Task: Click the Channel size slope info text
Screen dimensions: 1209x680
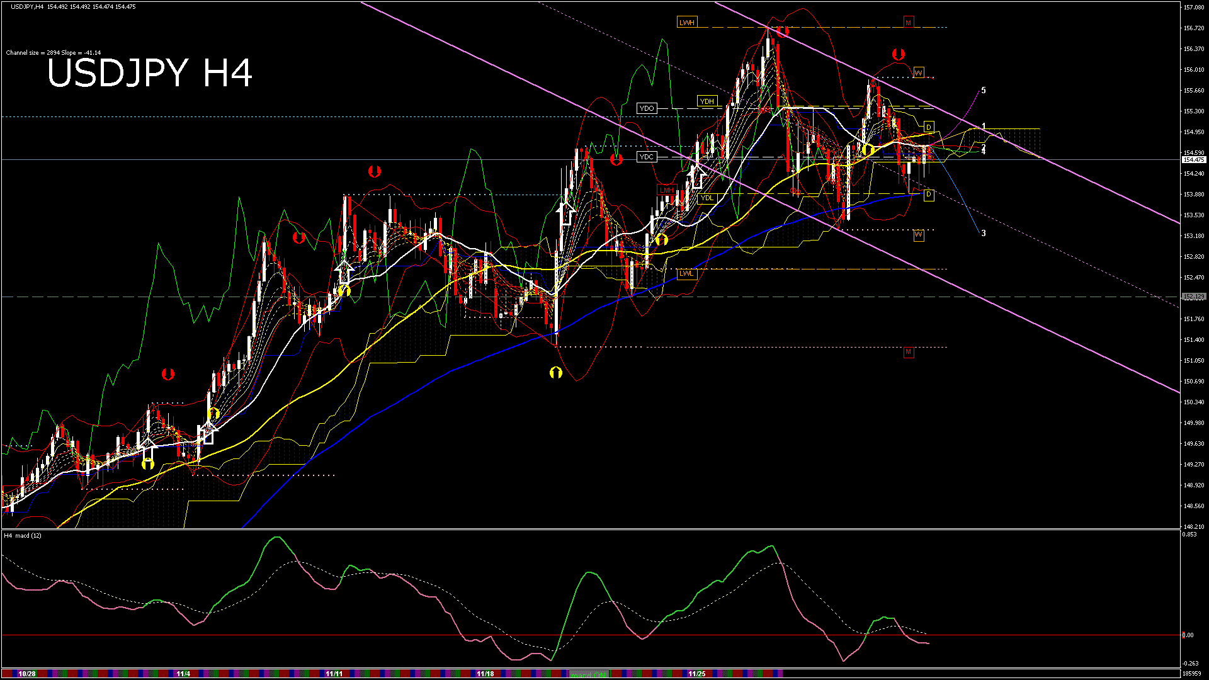Action: click(54, 53)
